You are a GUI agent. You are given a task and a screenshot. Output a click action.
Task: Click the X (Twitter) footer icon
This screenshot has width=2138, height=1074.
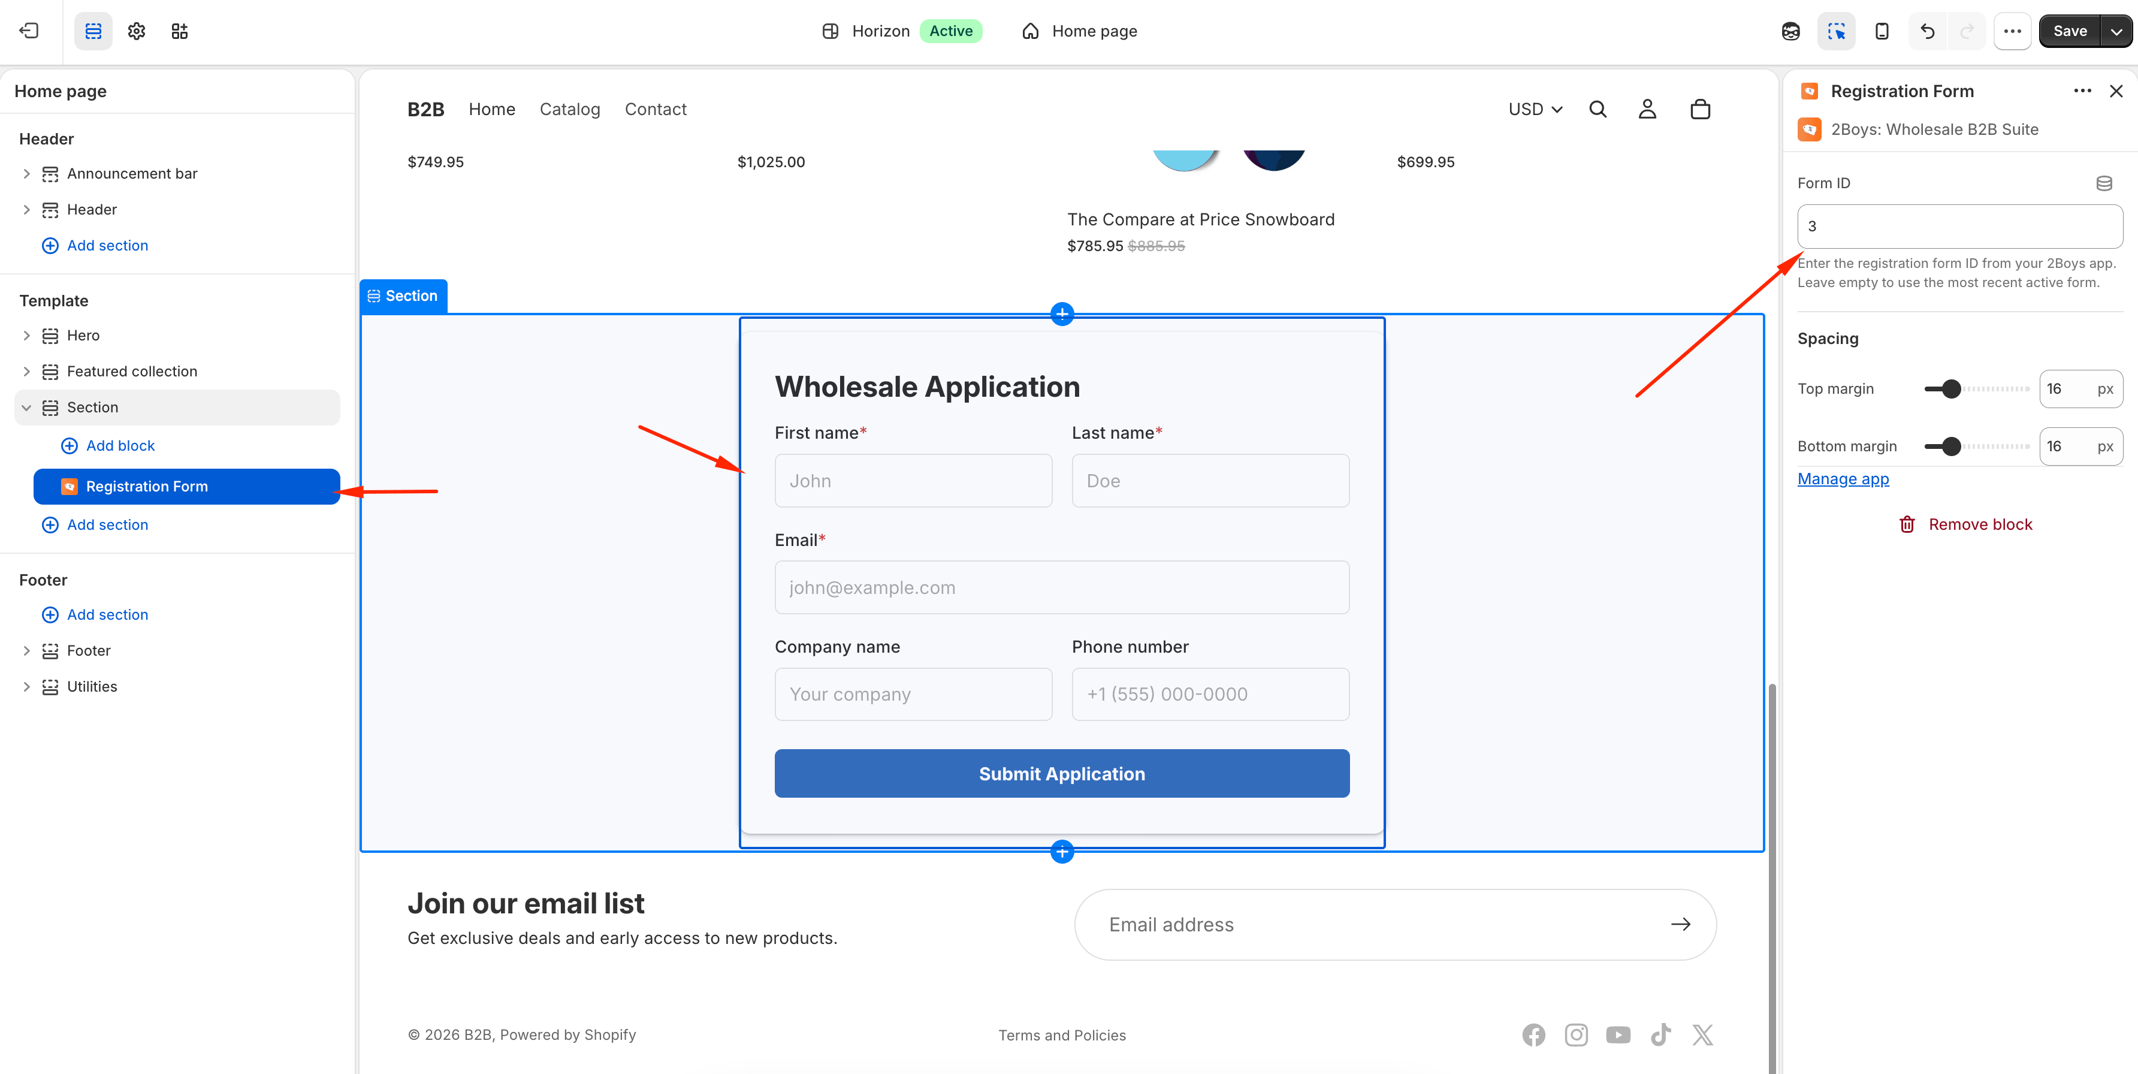[x=1702, y=1035]
